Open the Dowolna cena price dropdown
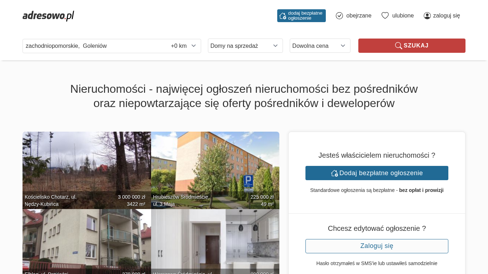The image size is (488, 274). point(320,46)
